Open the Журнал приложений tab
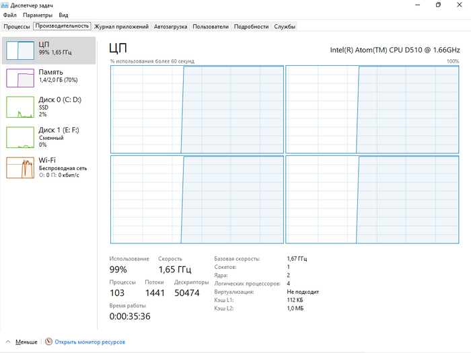Viewport: 471px width, 353px height. pyautogui.click(x=121, y=27)
